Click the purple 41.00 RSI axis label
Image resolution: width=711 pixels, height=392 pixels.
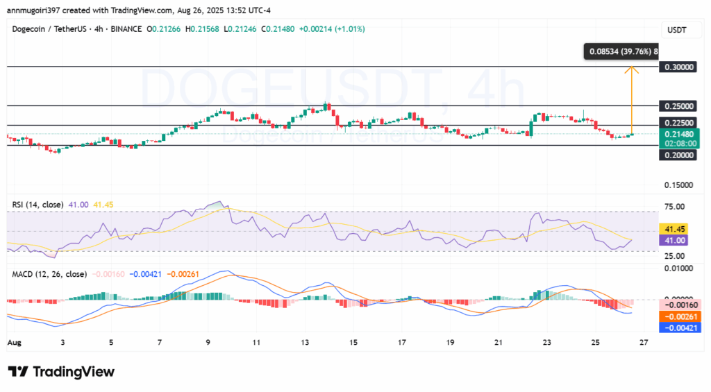click(x=674, y=240)
